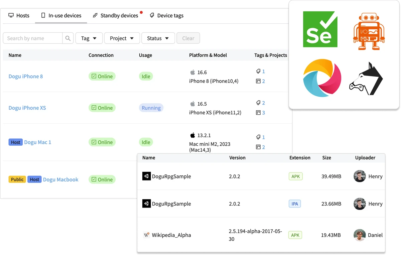Open the Dogu Mac 1 device link
Screen dimensions: 401x255
pyautogui.click(x=38, y=142)
